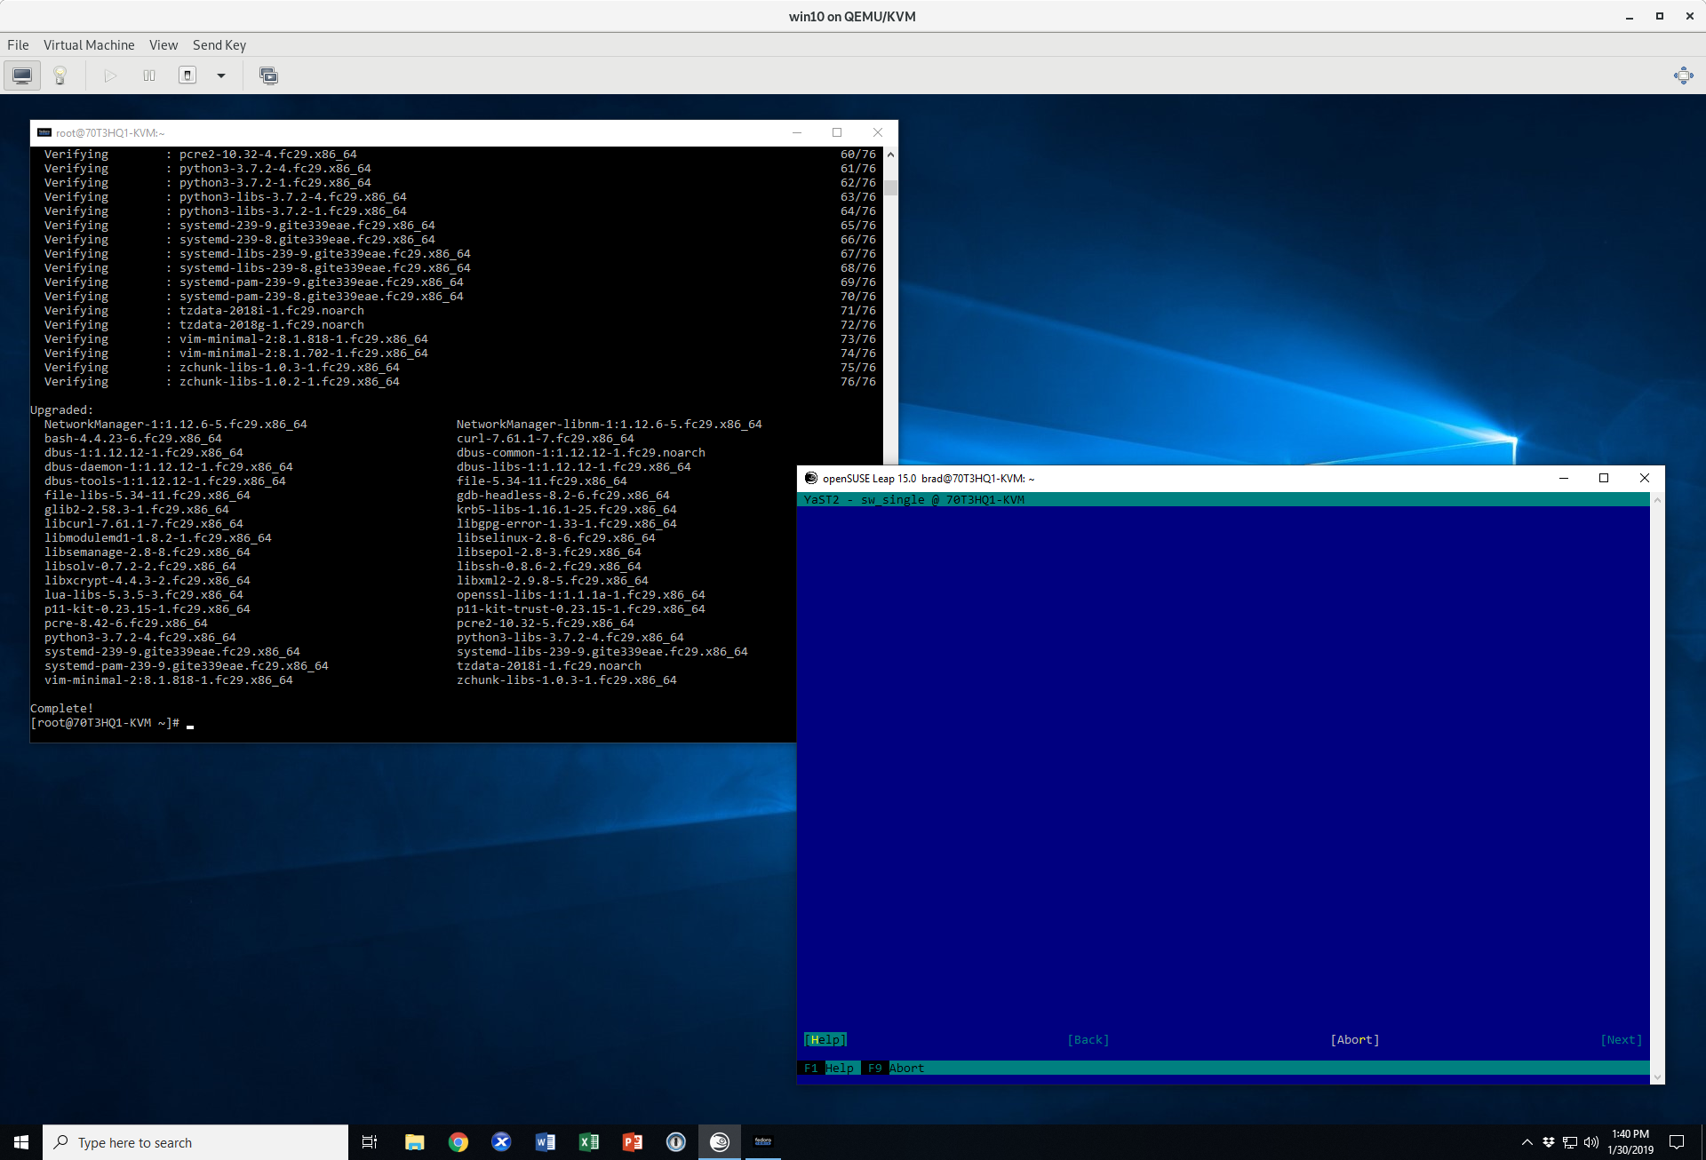1706x1160 pixels.
Task: Select the Help button in YaST
Action: (825, 1039)
